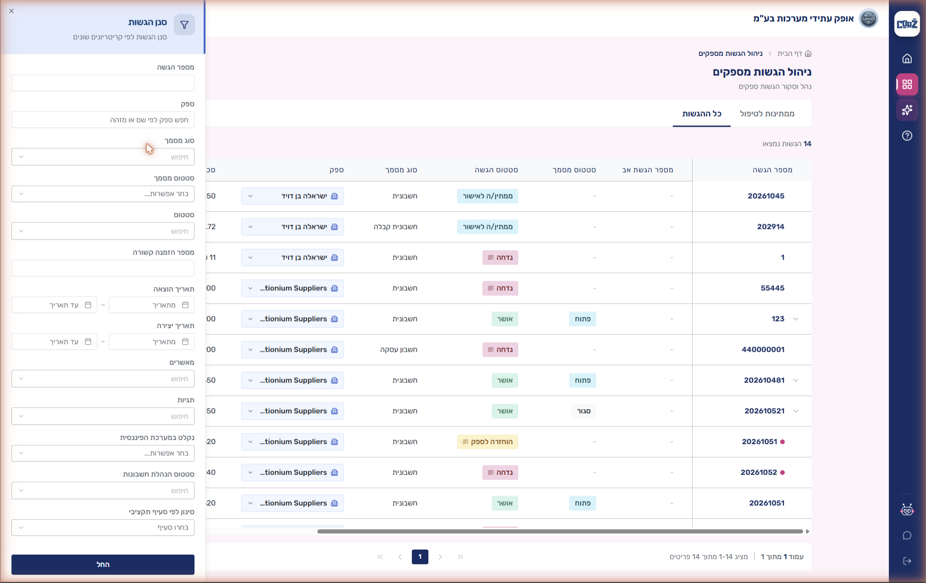Click the horizontal table scrollbar
Image resolution: width=926 pixels, height=583 pixels.
pyautogui.click(x=560, y=532)
